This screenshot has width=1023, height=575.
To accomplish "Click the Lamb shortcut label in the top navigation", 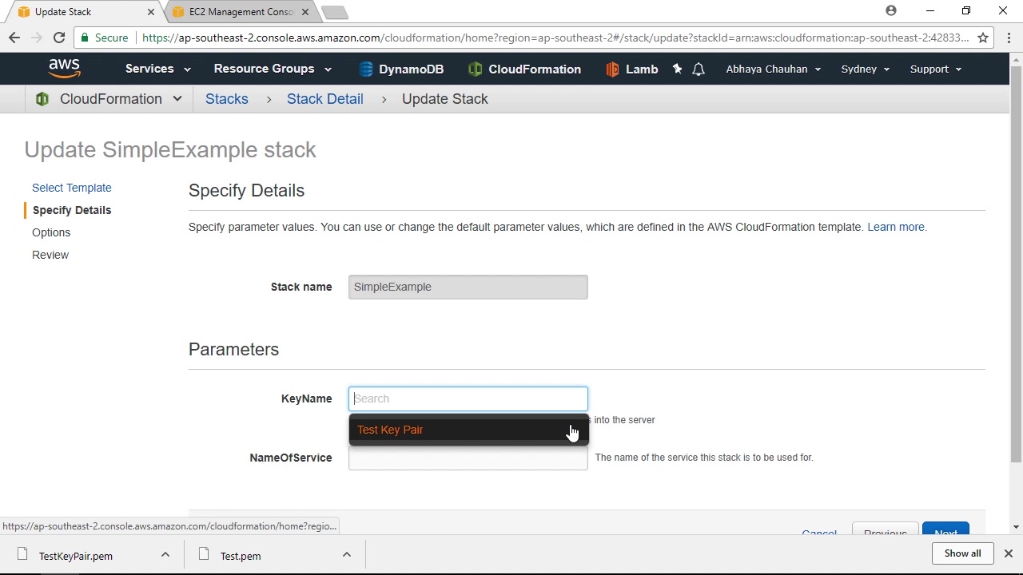I will 642,69.
